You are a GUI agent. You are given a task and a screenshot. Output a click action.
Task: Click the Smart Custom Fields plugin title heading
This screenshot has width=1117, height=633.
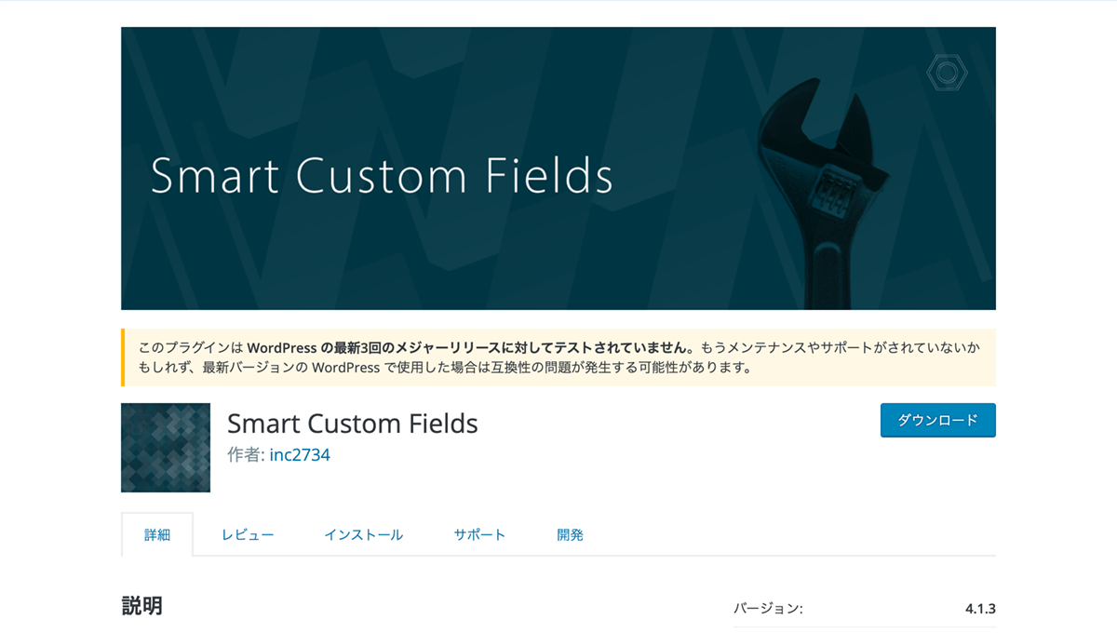point(352,424)
